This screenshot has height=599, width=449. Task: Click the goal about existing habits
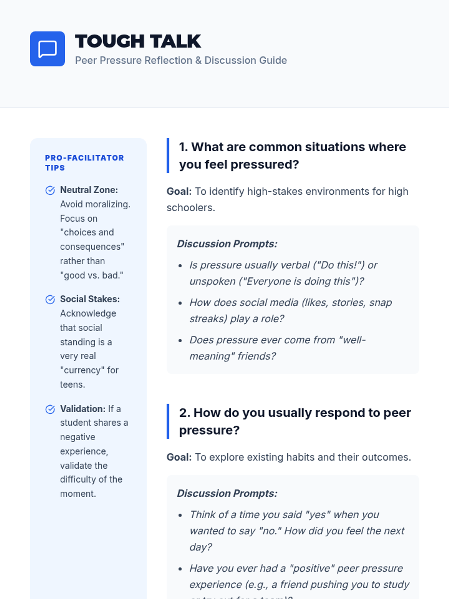(288, 457)
